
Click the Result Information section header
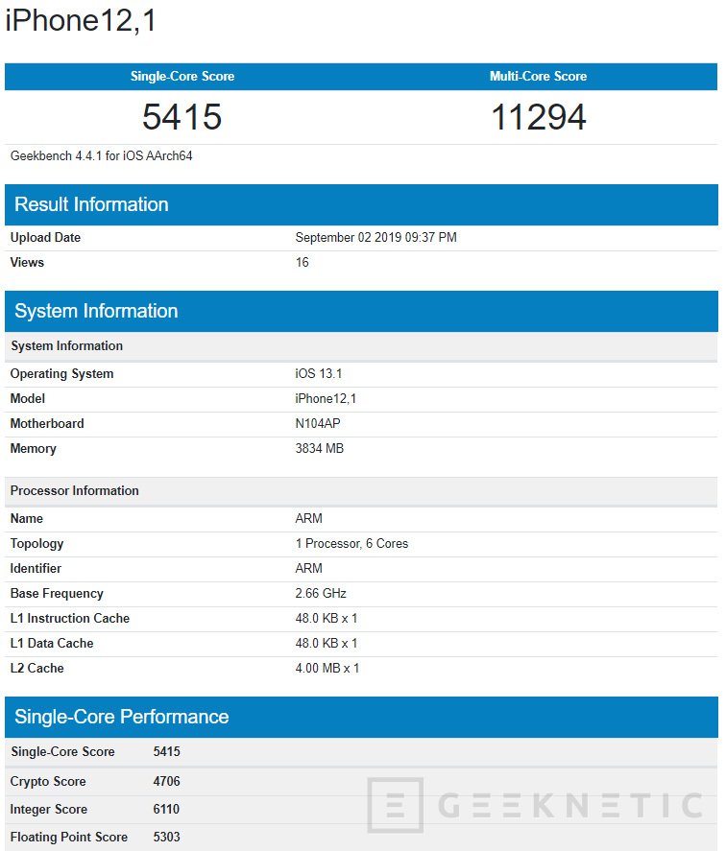pos(361,204)
